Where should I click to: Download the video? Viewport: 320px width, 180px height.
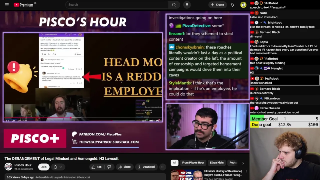click(x=146, y=167)
